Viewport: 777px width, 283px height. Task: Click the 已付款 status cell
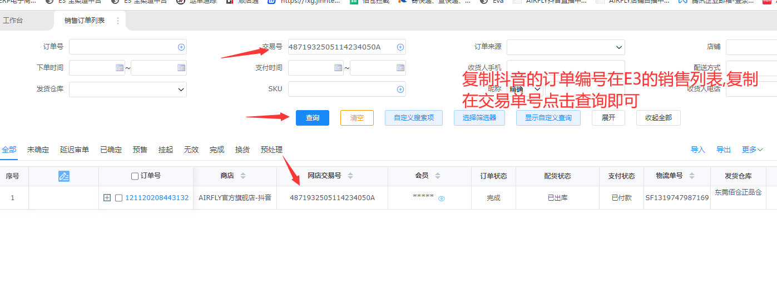point(621,198)
